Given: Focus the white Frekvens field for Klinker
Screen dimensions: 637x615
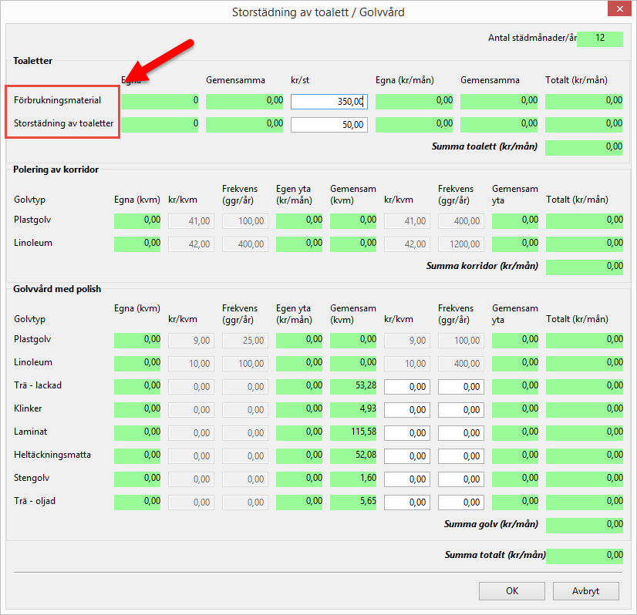Looking at the screenshot, I should (x=460, y=409).
